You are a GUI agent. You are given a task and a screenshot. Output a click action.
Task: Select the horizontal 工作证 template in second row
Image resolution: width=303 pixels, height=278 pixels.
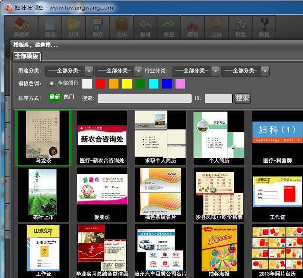tap(277, 195)
